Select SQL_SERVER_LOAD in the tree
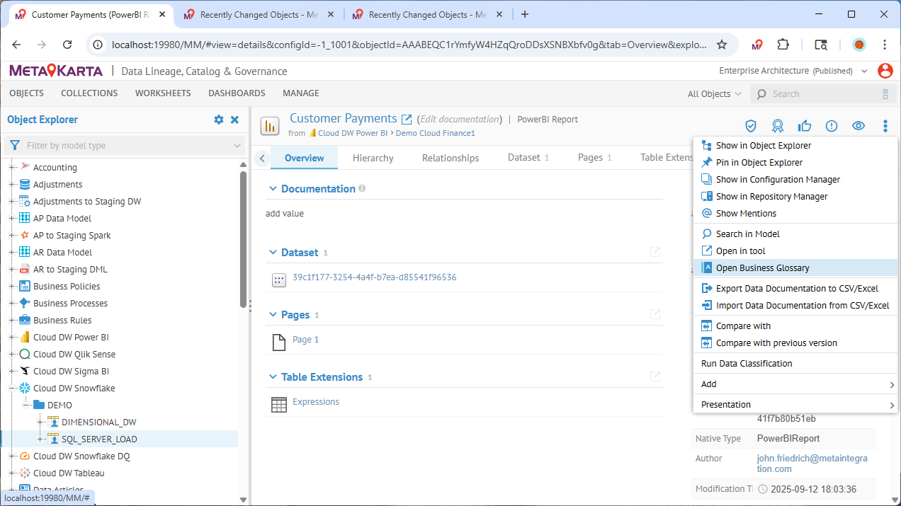The height and width of the screenshot is (506, 901). click(99, 439)
